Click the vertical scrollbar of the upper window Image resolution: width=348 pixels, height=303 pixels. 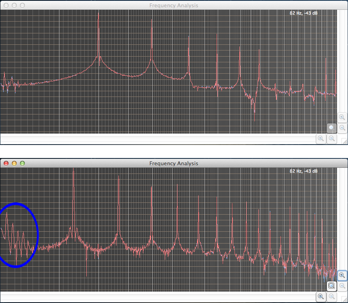[x=342, y=61]
